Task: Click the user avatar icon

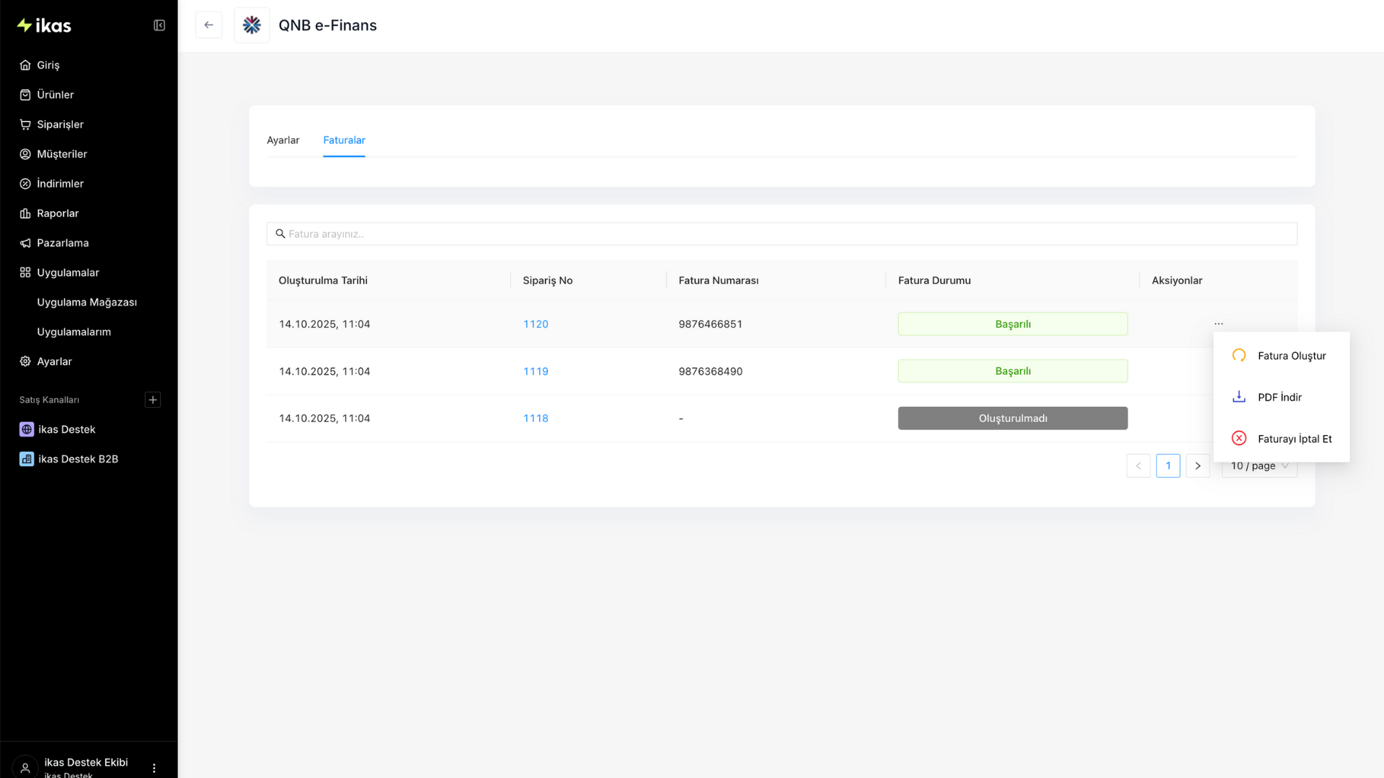Action: tap(25, 768)
